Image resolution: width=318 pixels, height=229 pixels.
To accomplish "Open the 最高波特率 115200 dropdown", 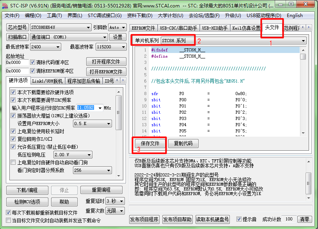I will [111, 47].
